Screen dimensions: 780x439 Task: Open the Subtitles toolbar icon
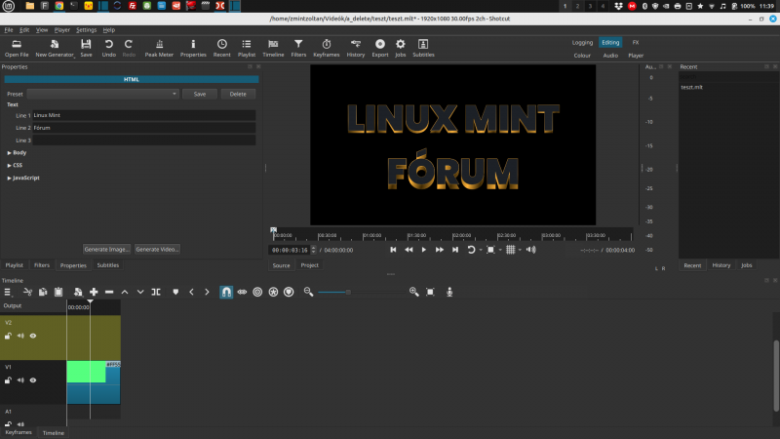(423, 48)
